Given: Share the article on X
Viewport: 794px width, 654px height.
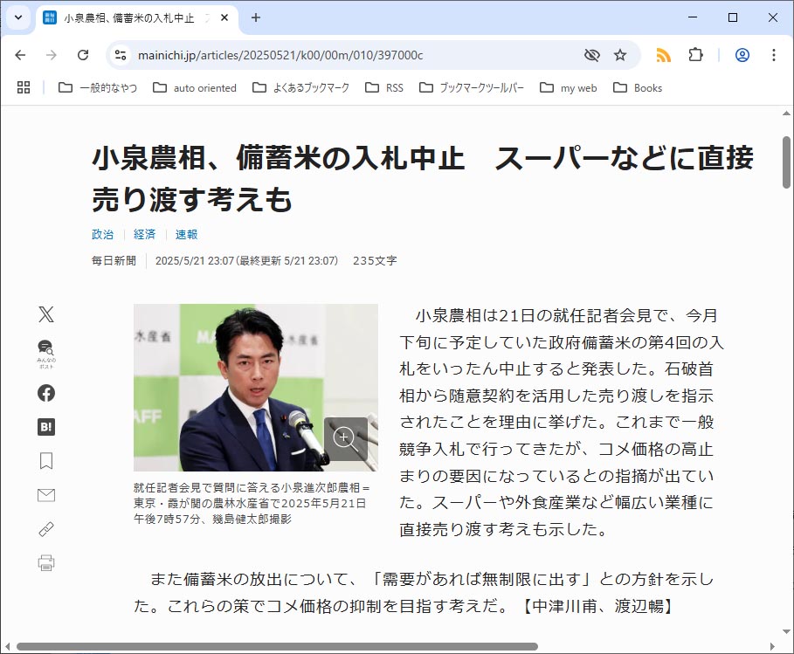Looking at the screenshot, I should click(46, 314).
